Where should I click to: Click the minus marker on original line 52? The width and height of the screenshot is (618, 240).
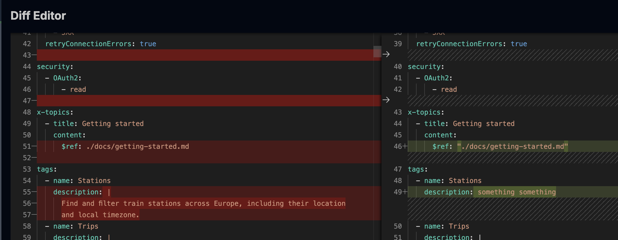tap(34, 158)
